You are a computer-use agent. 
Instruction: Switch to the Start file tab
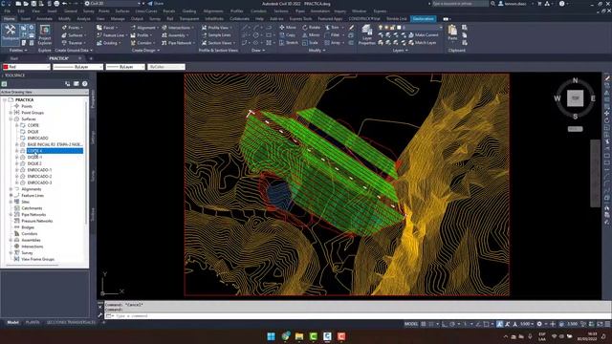[x=13, y=58]
